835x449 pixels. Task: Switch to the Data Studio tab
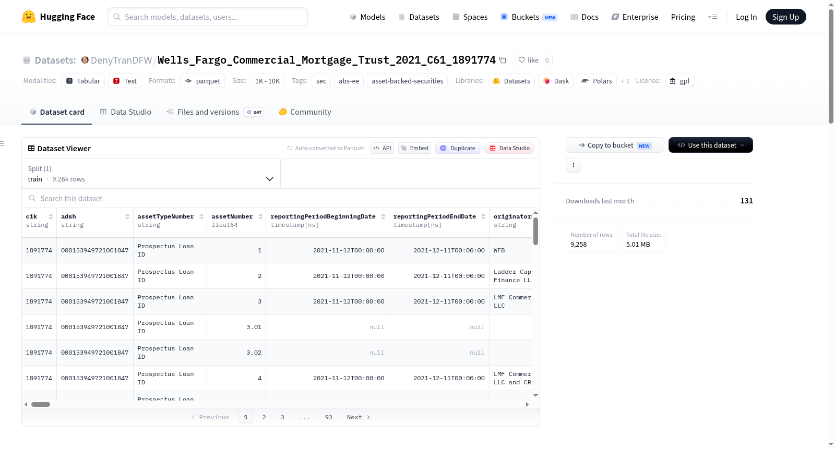tap(126, 112)
